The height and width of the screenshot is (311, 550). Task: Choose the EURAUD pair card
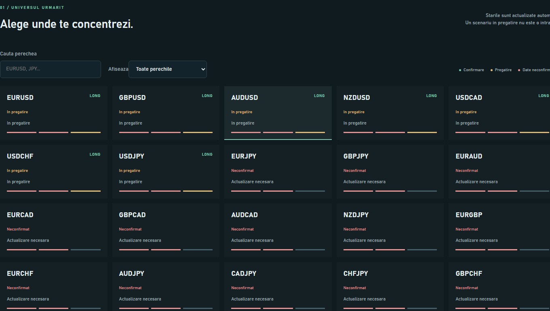pyautogui.click(x=499, y=171)
